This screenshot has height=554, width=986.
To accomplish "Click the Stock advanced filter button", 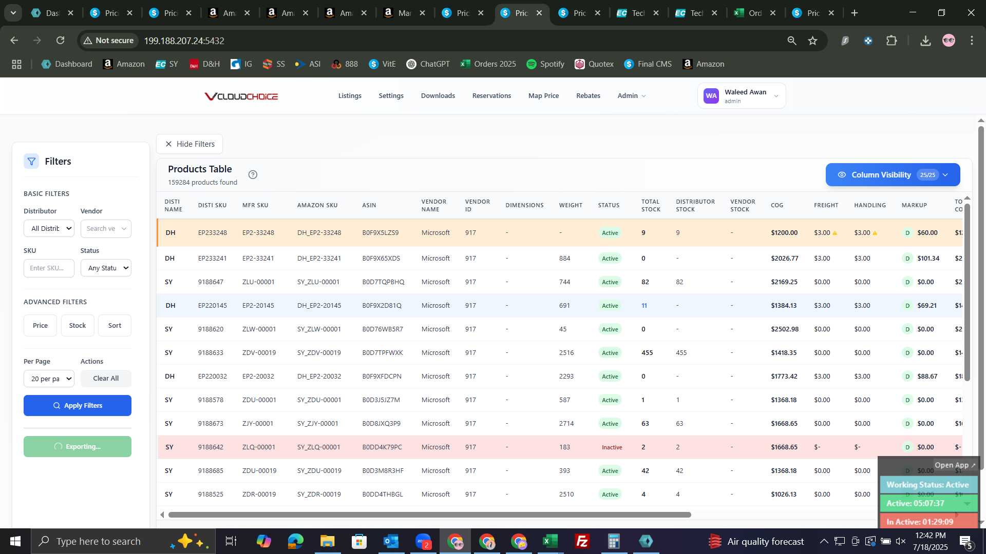I will pos(78,326).
